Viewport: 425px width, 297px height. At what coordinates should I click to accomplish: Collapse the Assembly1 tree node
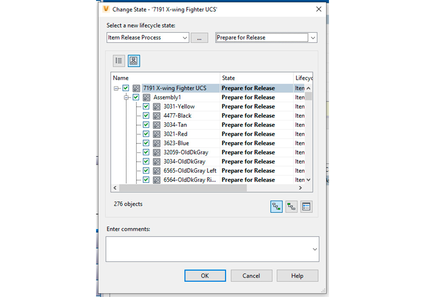click(x=126, y=98)
